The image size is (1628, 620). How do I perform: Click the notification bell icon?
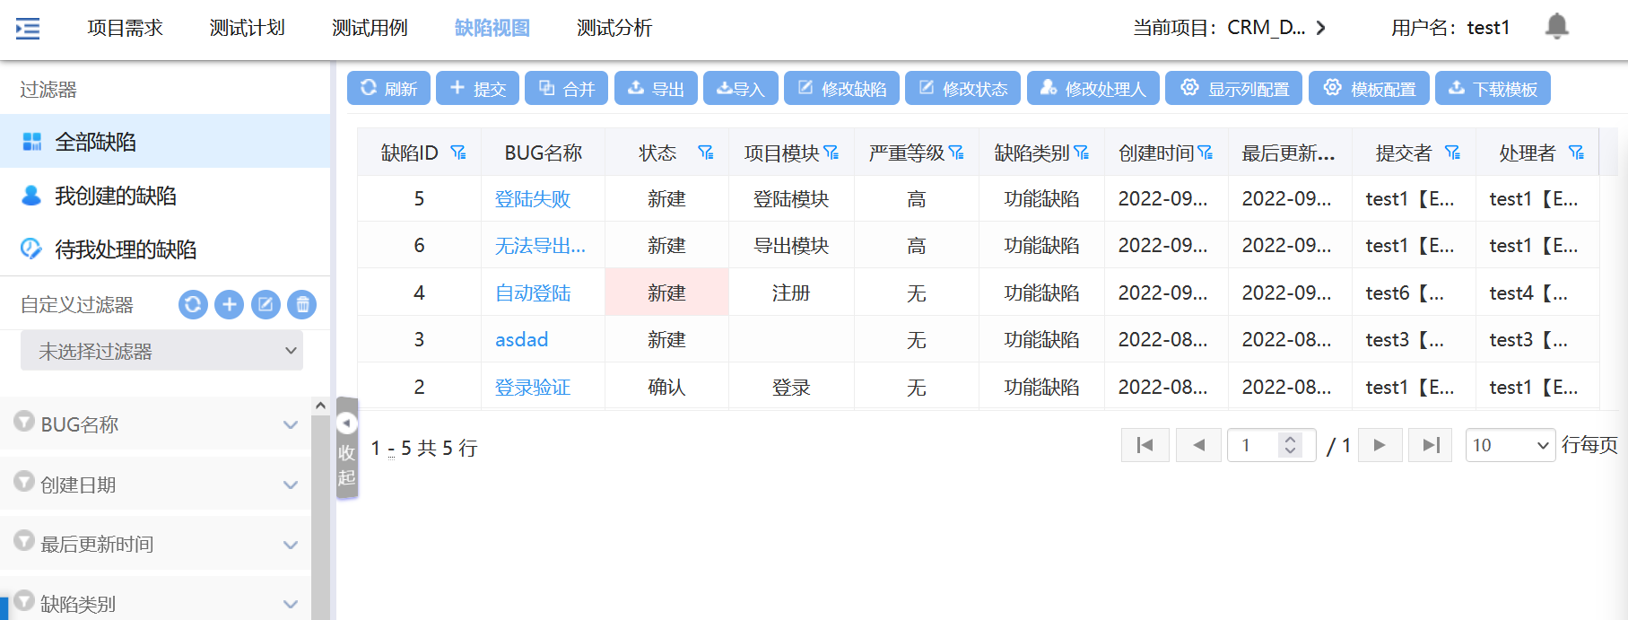pos(1556,27)
